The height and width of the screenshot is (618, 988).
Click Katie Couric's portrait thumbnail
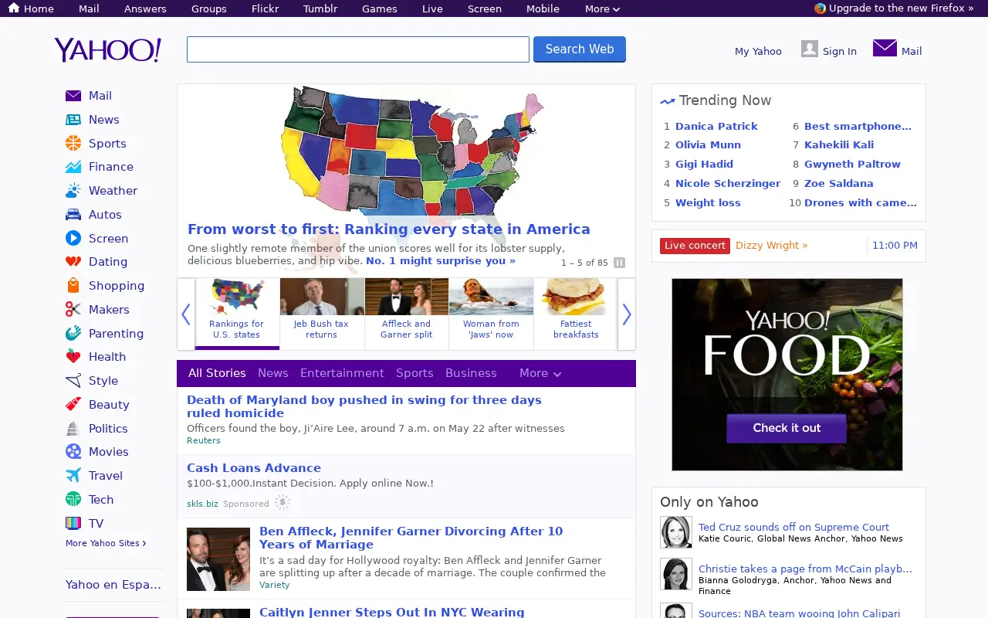pos(676,532)
